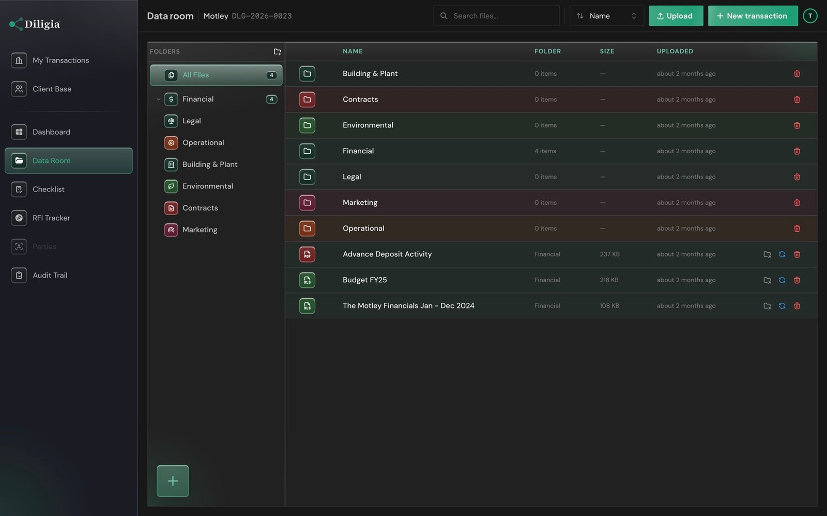Click the New transaction button

tap(753, 16)
